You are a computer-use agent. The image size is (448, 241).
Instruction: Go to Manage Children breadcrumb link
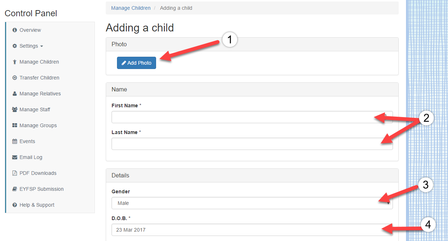pyautogui.click(x=131, y=8)
